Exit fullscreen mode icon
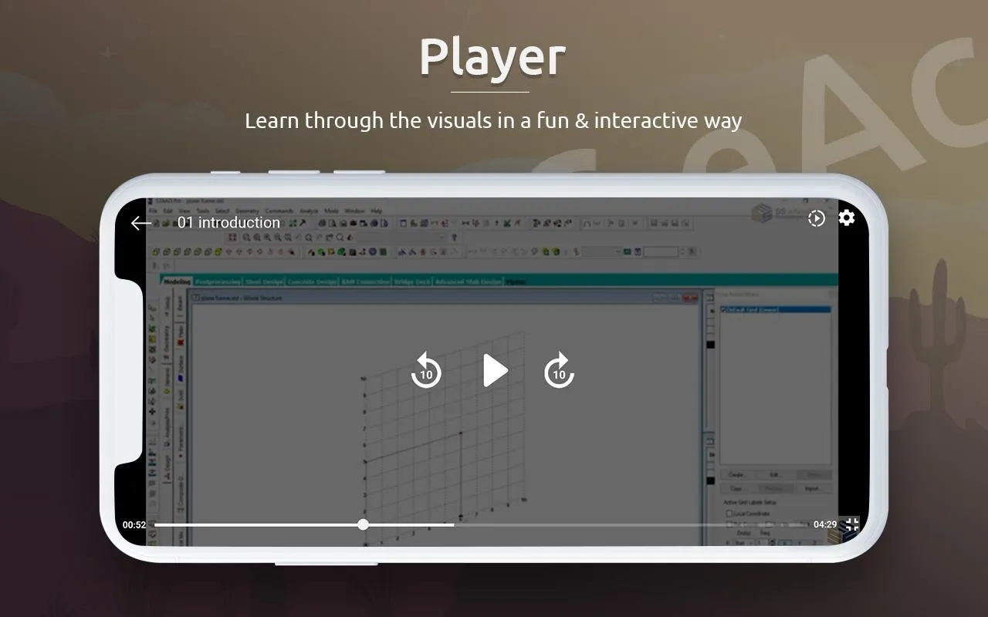The width and height of the screenshot is (988, 617). pos(851,524)
